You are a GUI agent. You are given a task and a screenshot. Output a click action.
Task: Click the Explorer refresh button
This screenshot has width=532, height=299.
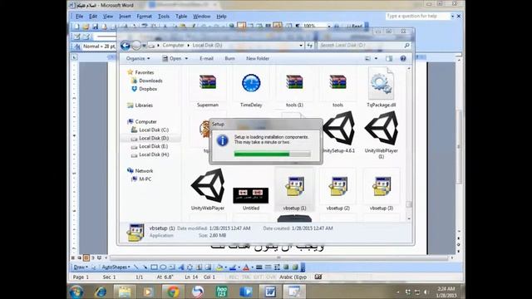[310, 45]
